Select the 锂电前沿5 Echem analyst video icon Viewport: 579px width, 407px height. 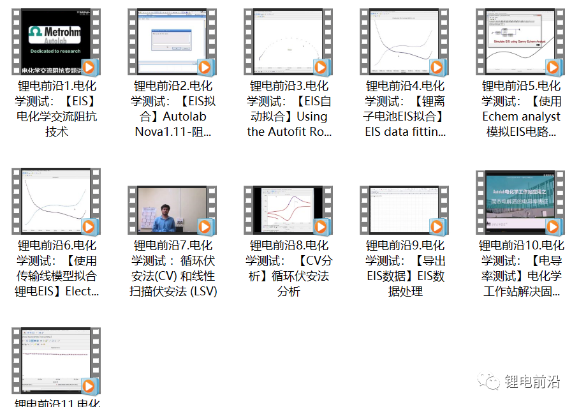point(520,42)
